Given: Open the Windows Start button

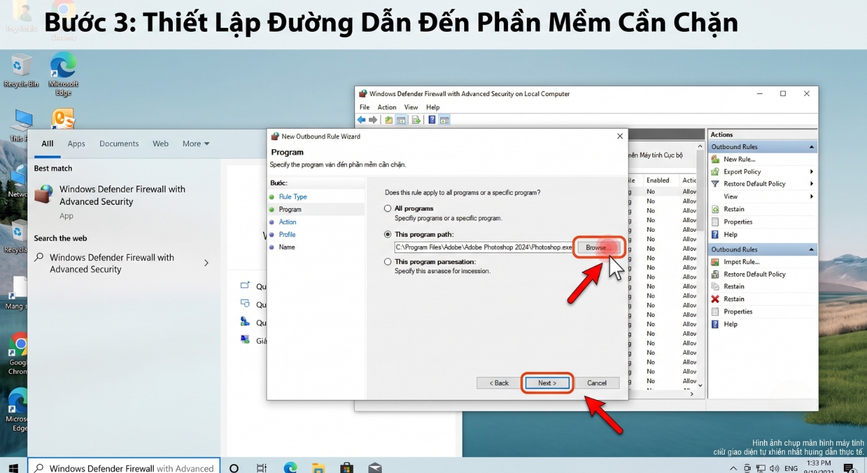Looking at the screenshot, I should pos(13,468).
